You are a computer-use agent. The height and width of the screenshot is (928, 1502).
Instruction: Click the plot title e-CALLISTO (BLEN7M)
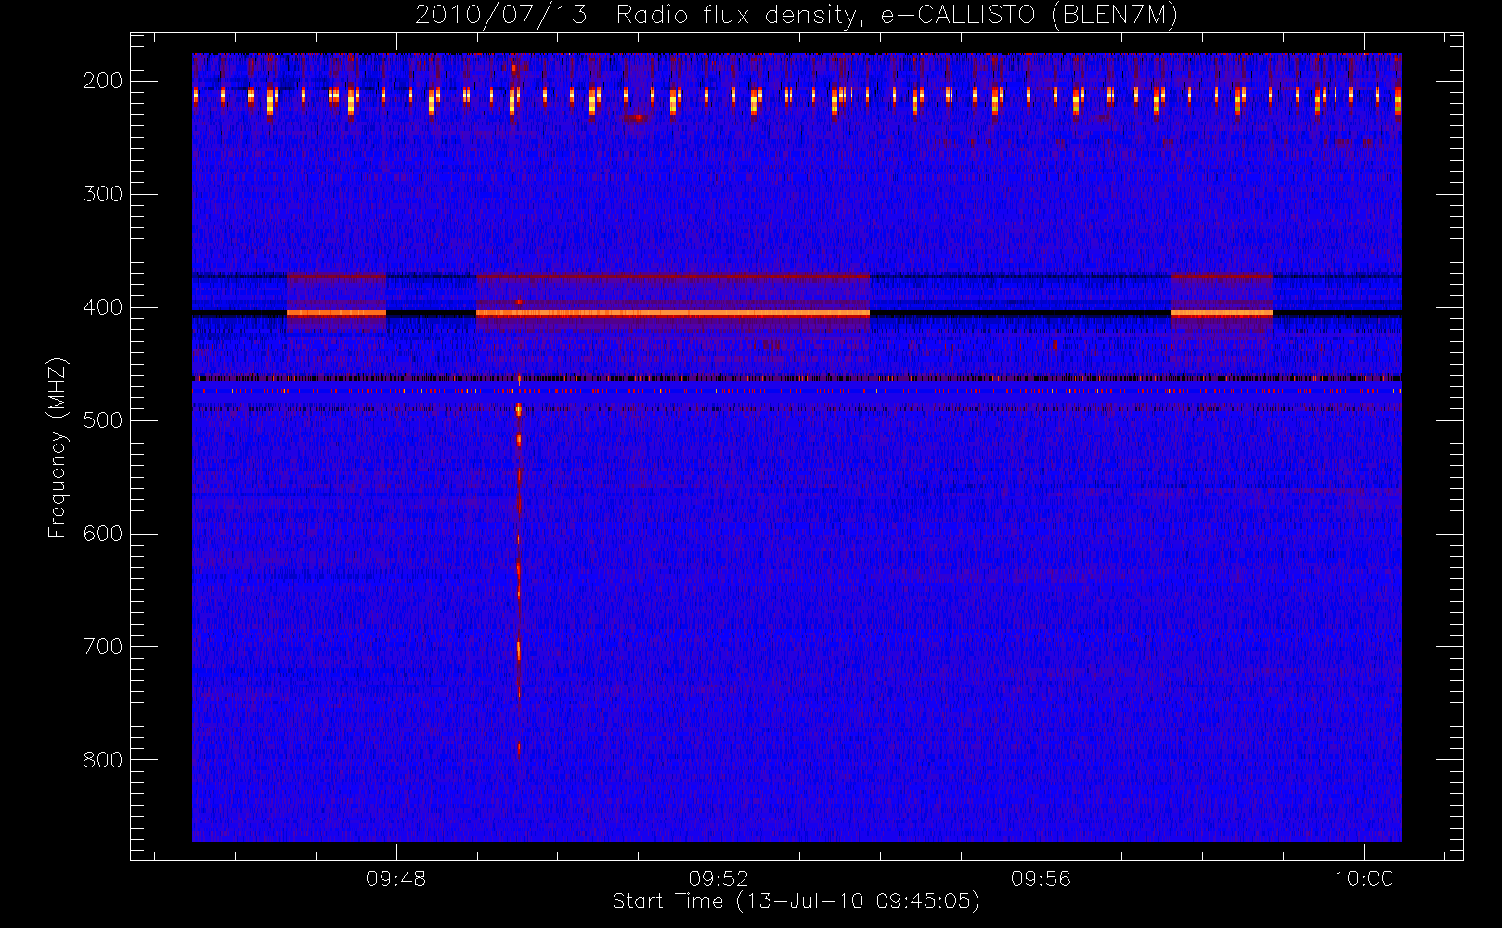[1029, 16]
